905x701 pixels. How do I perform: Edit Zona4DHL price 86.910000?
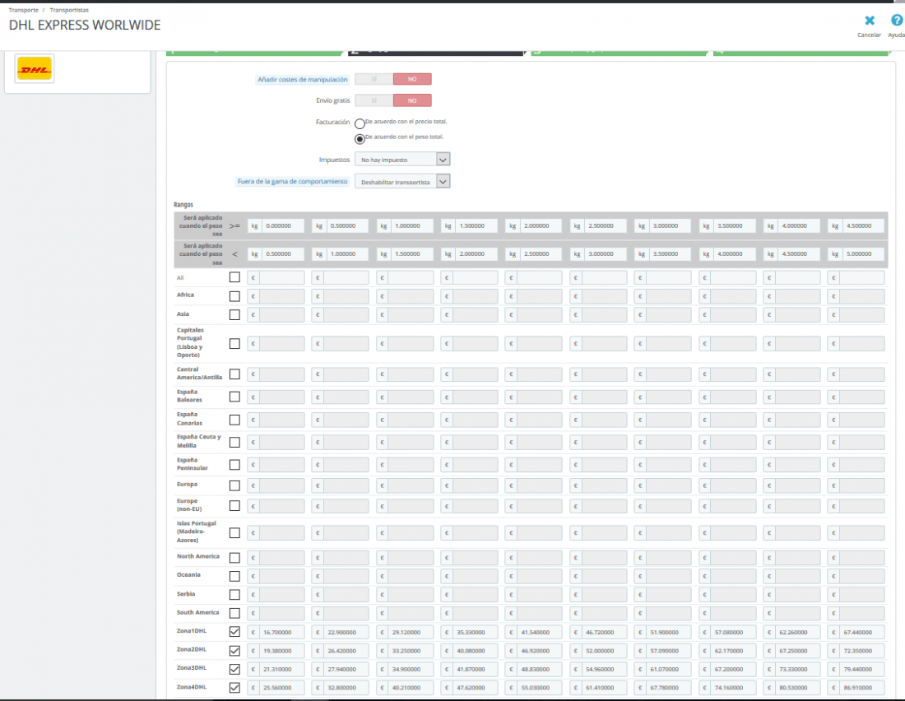tap(863, 688)
